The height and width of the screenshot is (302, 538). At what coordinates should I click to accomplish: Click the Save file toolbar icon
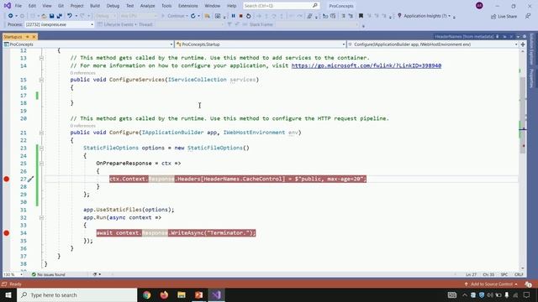(51, 16)
